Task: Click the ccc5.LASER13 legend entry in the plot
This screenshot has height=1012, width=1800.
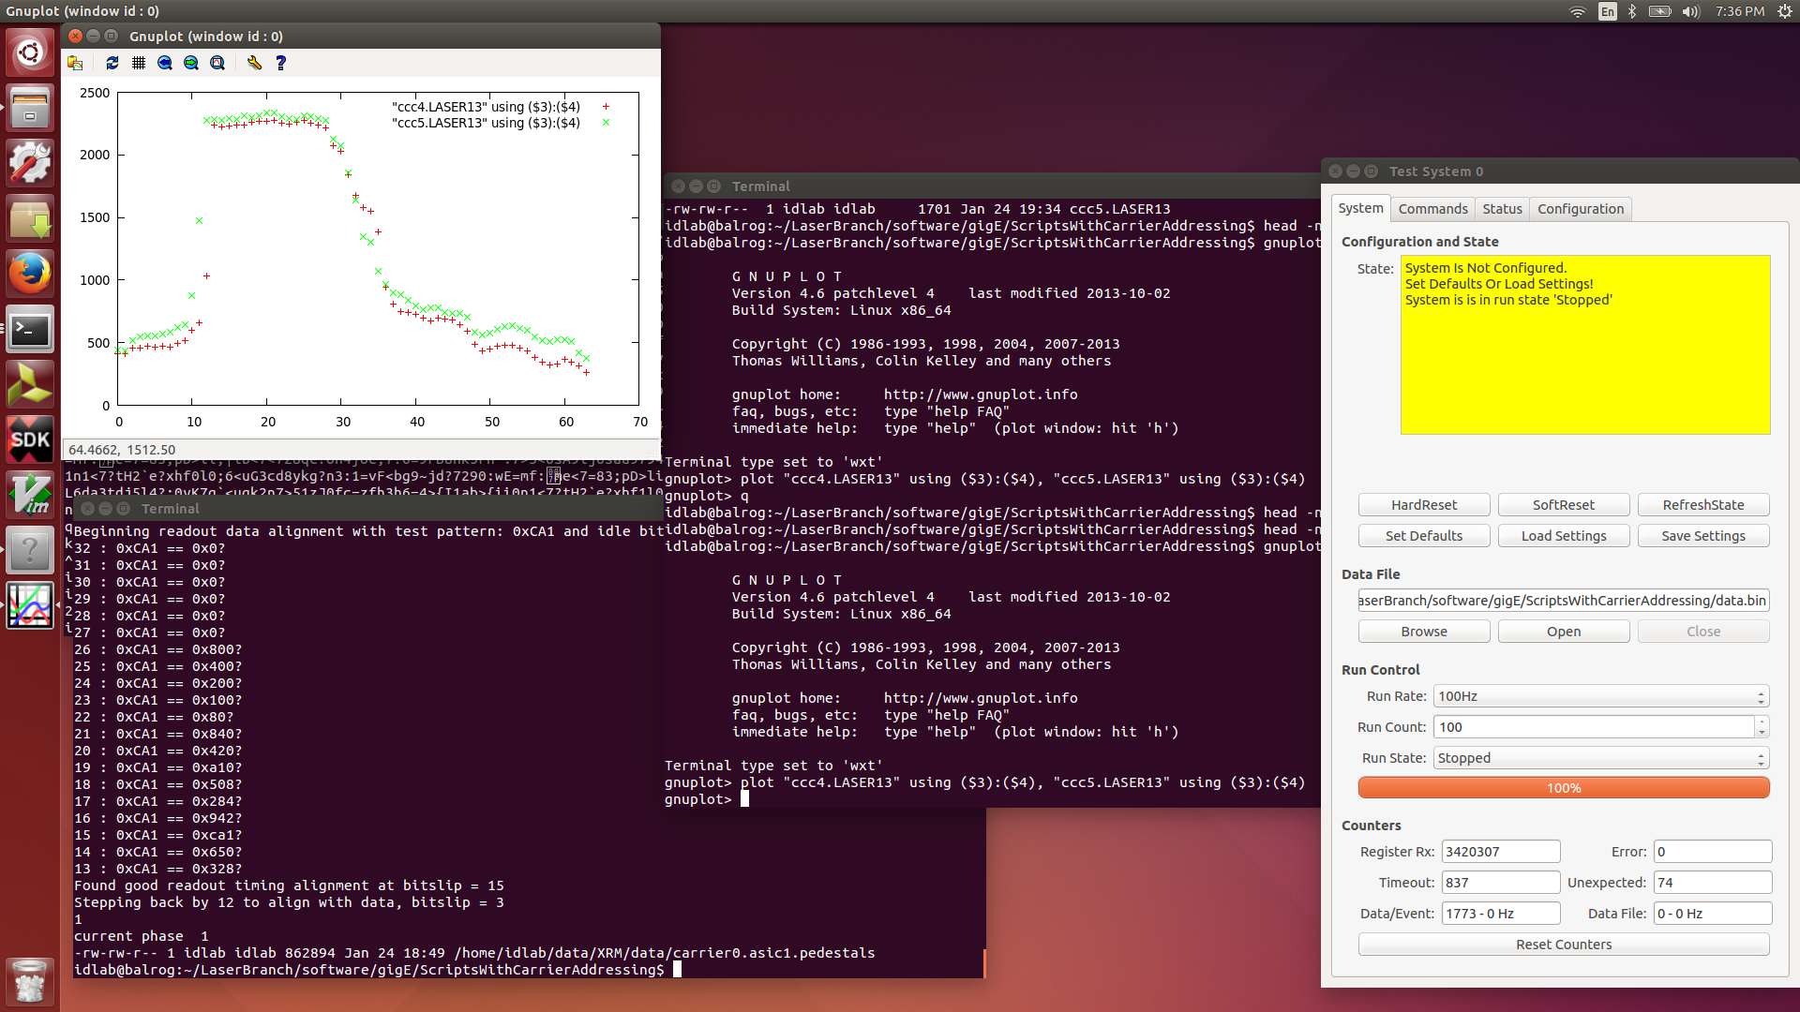Action: click(x=486, y=123)
